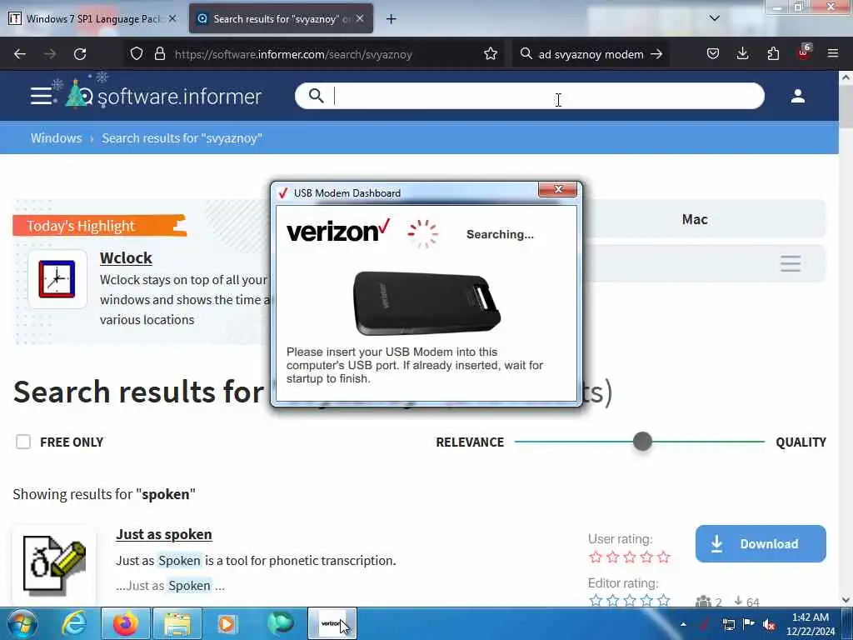Screen dimensions: 853x640
Task: Open the Firefox downloads panel
Action: tap(742, 54)
